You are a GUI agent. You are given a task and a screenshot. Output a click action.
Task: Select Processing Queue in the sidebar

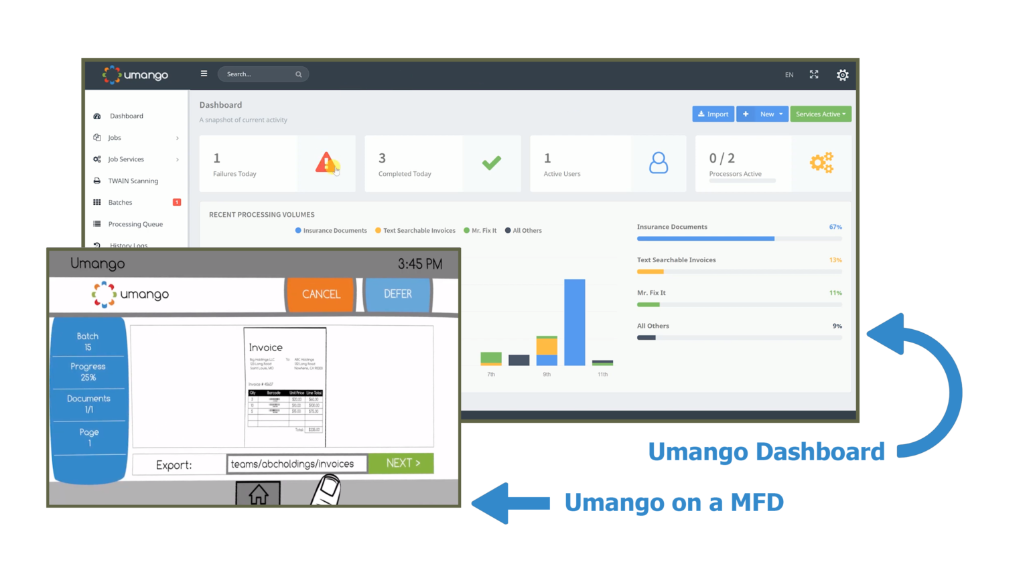click(x=135, y=224)
